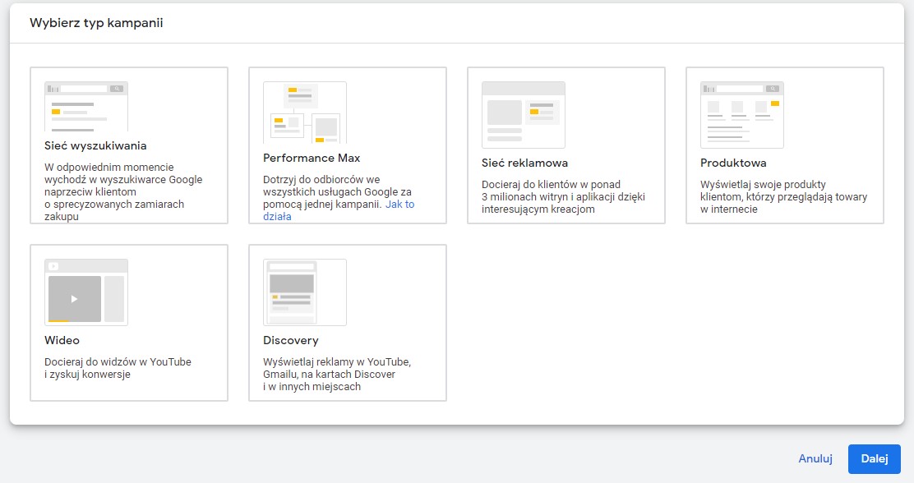Click description 'Docieraj do klientów w ponad 3 milionach'
This screenshot has height=483, width=914.
563,197
